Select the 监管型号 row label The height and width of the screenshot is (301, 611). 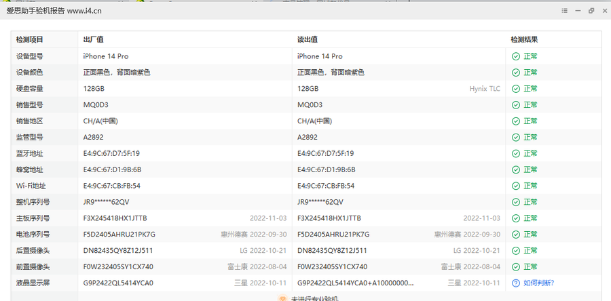pos(30,137)
